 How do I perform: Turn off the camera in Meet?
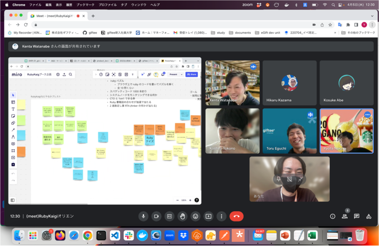click(156, 216)
